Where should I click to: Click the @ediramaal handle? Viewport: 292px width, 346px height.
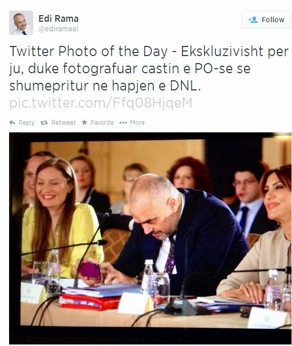[58, 29]
